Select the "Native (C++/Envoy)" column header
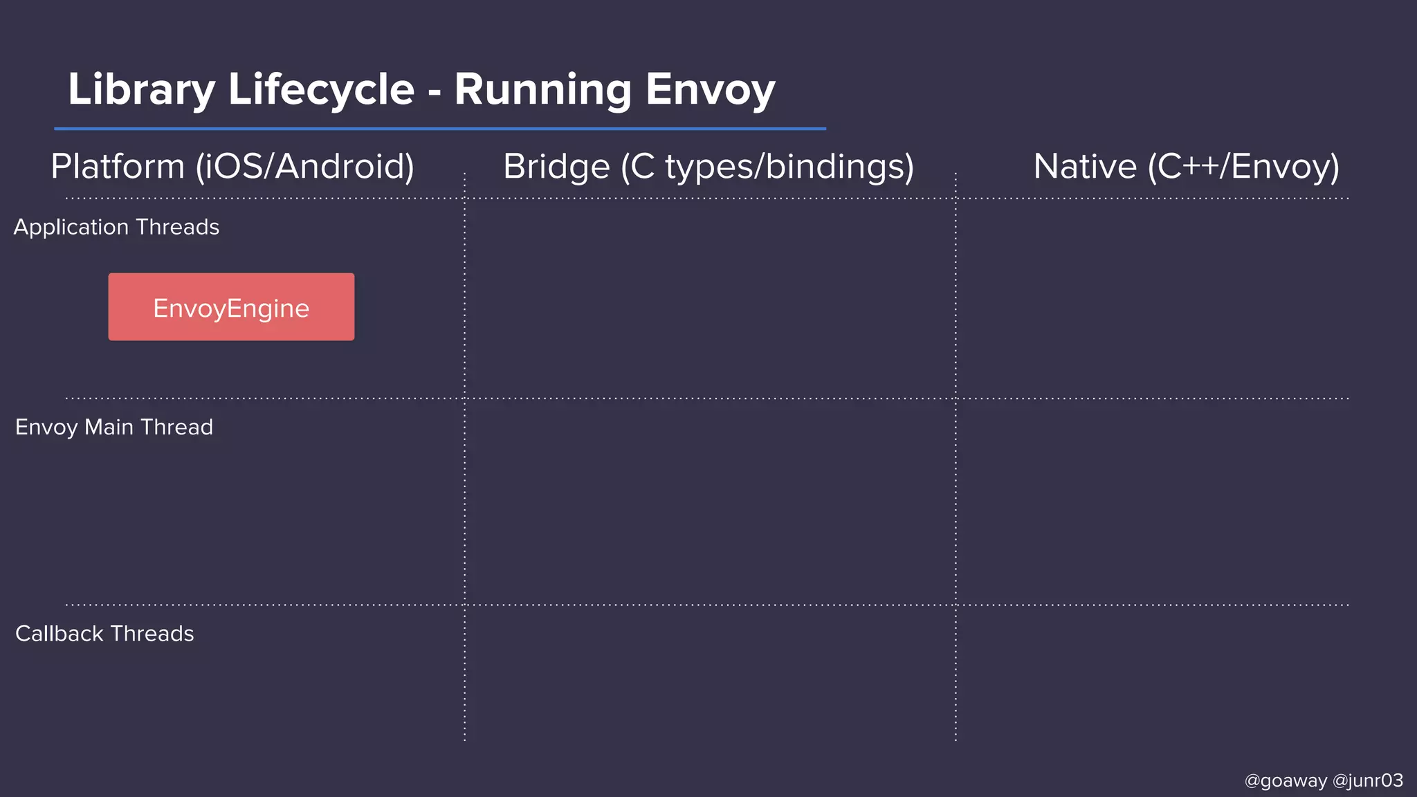 1186,167
